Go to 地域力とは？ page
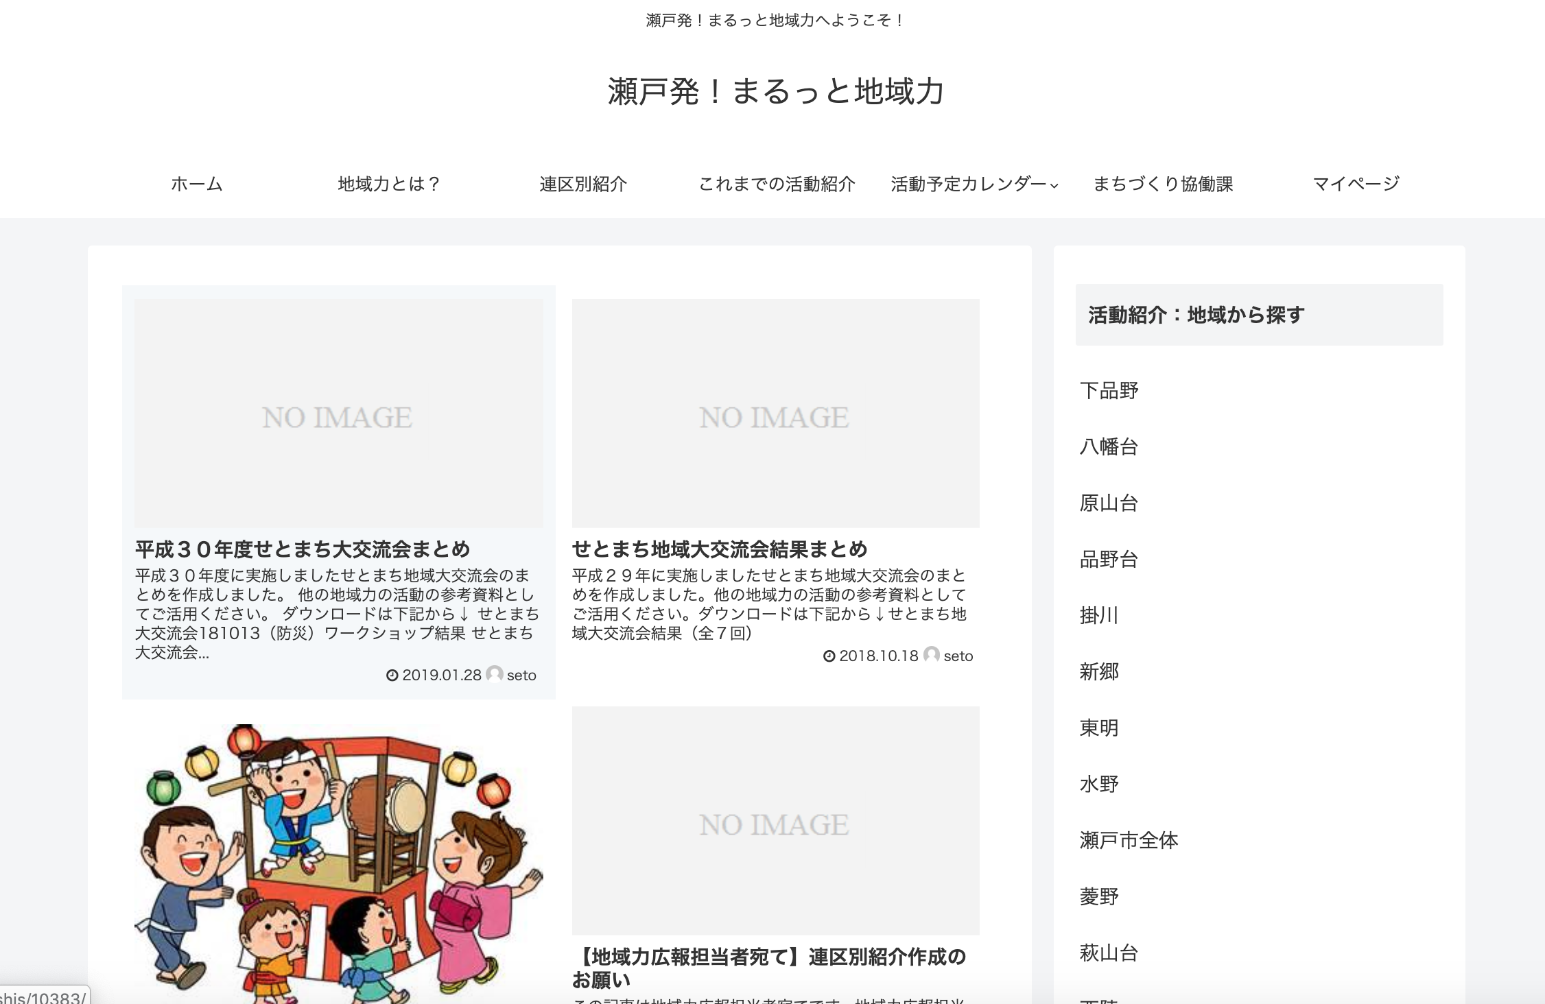1545x1004 pixels. (389, 184)
